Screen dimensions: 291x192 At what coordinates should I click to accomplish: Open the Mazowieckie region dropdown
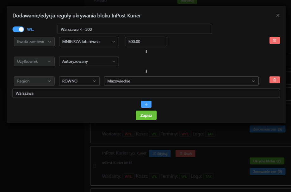click(x=181, y=81)
